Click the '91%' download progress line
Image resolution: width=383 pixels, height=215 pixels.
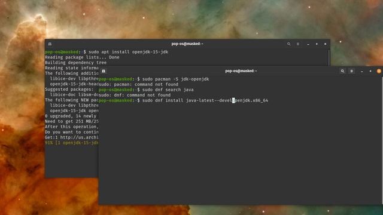coord(72,143)
